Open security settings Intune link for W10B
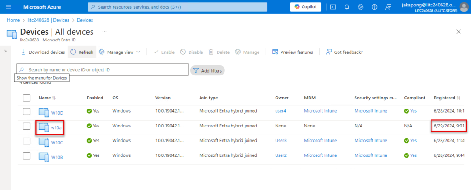This screenshot has height=190, width=471. coord(371,155)
